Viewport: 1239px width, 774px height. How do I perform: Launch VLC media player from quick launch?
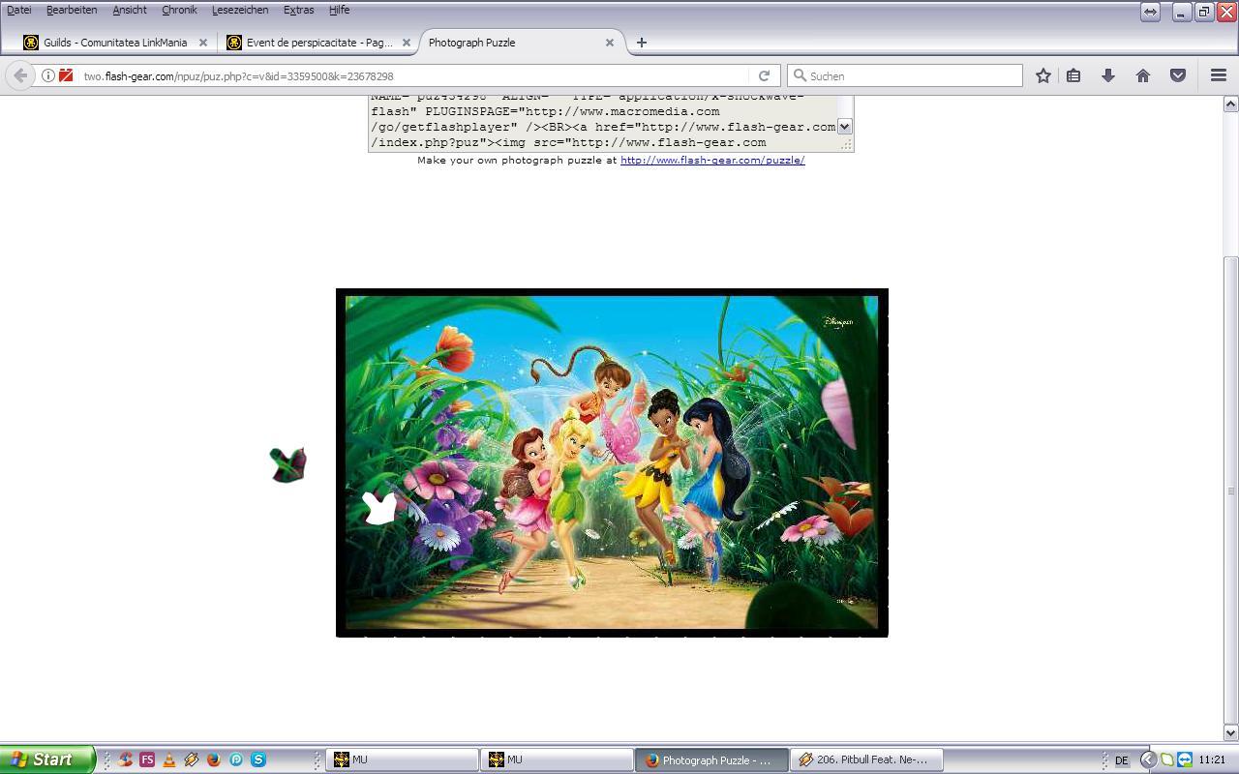(169, 759)
